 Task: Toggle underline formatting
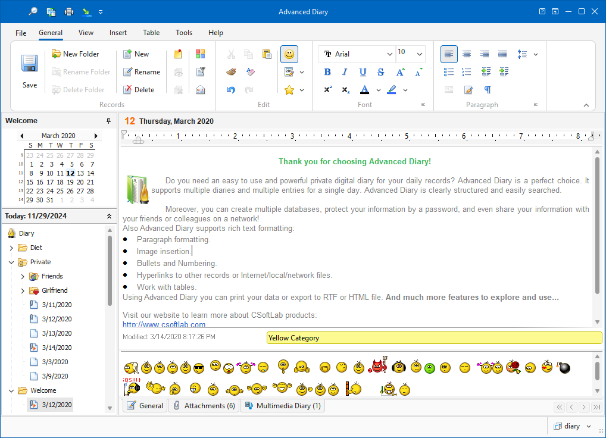click(363, 72)
